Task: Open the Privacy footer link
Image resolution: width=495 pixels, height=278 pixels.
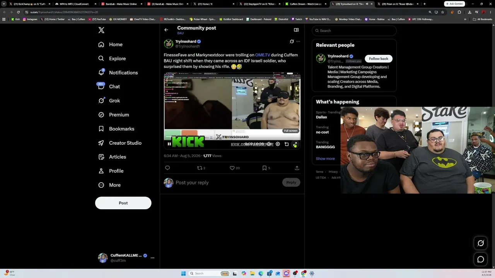Action: pos(333,172)
